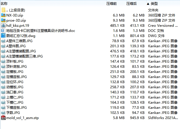Viewport: 180px width, 129px height.
Task: Select the file name mold_vol_1_asm.stp
Action: 23,118
